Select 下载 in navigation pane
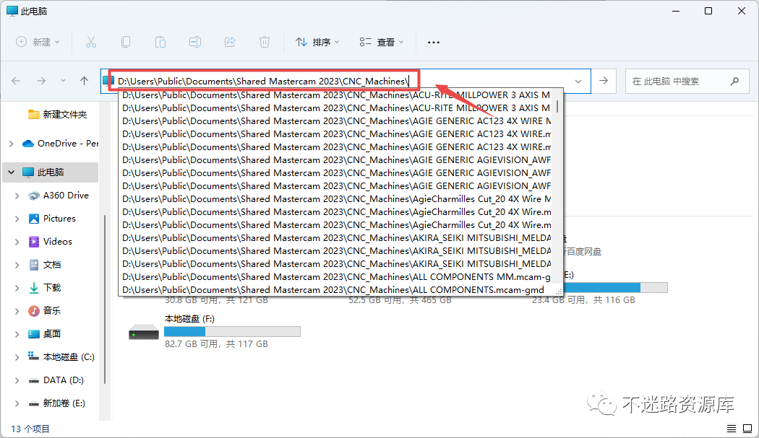The width and height of the screenshot is (759, 438). pos(45,288)
